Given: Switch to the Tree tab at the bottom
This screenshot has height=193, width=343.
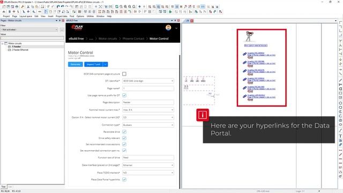Looking at the screenshot, I should [4, 187].
